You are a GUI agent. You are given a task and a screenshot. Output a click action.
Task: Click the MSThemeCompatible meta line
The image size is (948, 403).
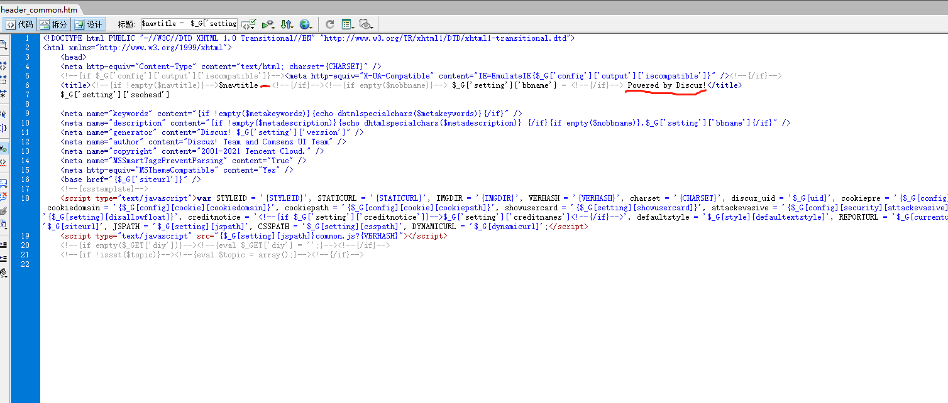click(x=177, y=170)
